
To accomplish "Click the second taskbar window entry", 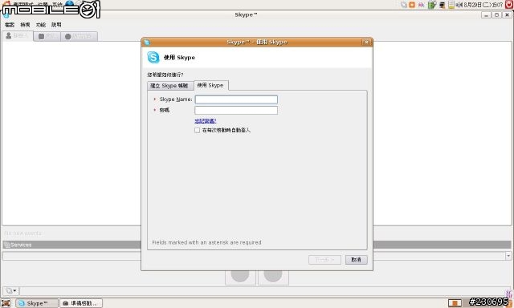I will 81,303.
